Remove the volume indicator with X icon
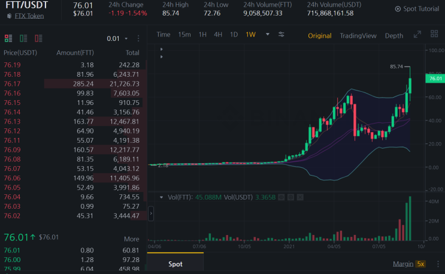 (x=300, y=197)
